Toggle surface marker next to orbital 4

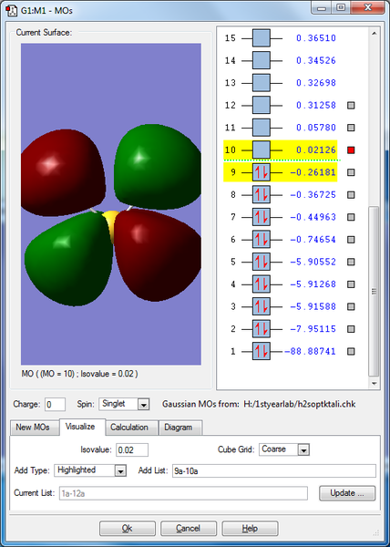pyautogui.click(x=351, y=284)
